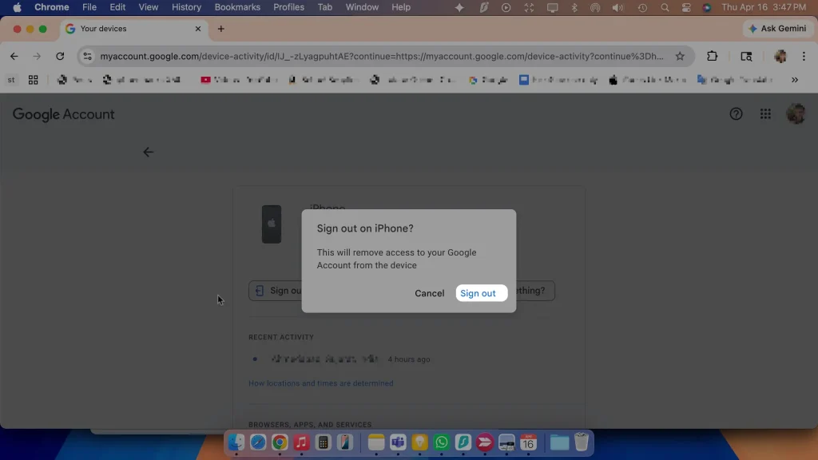This screenshot has height=460, width=818.
Task: Open the View menu
Action: pyautogui.click(x=148, y=7)
